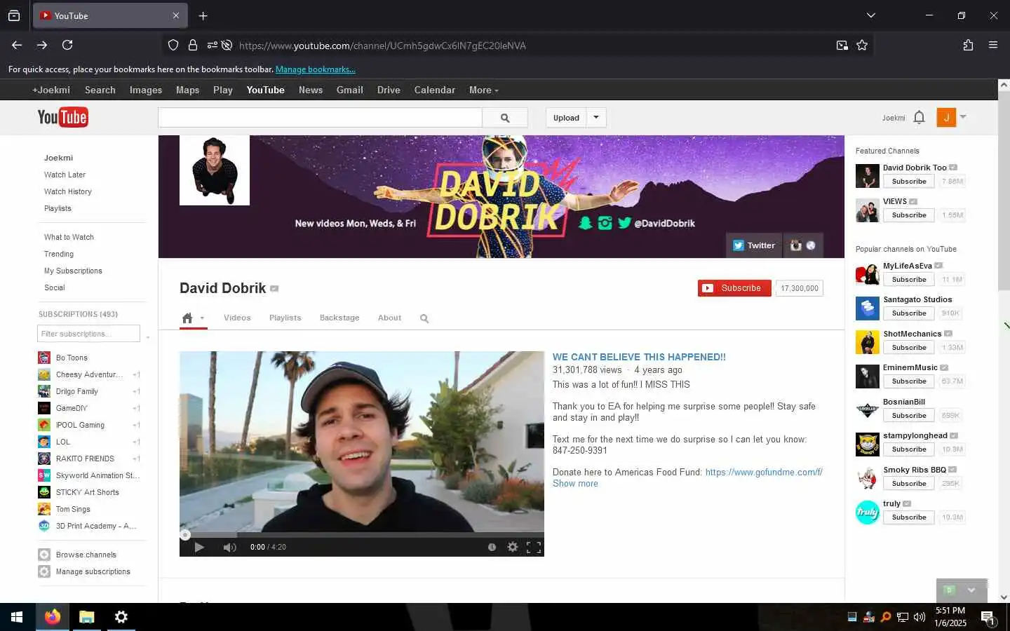Screen dimensions: 1010x631
Task: Go back to the previous page
Action: [x=17, y=45]
